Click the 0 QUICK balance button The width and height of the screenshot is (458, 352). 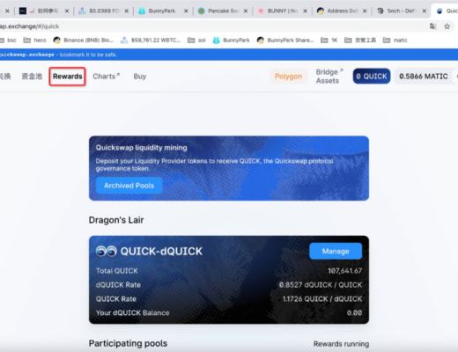(x=372, y=77)
